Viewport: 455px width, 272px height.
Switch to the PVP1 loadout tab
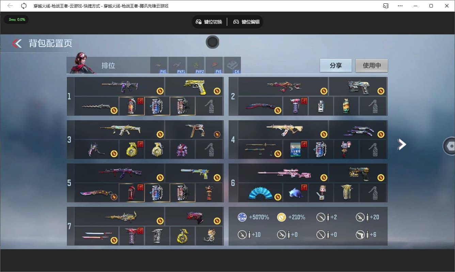[177, 65]
